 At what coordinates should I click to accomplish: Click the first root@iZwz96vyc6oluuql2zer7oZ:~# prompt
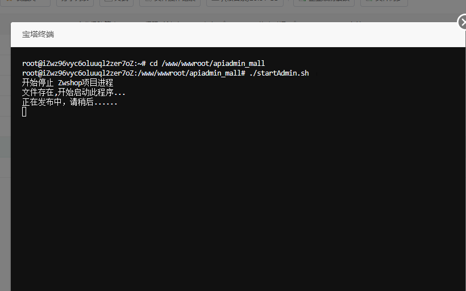click(x=84, y=64)
